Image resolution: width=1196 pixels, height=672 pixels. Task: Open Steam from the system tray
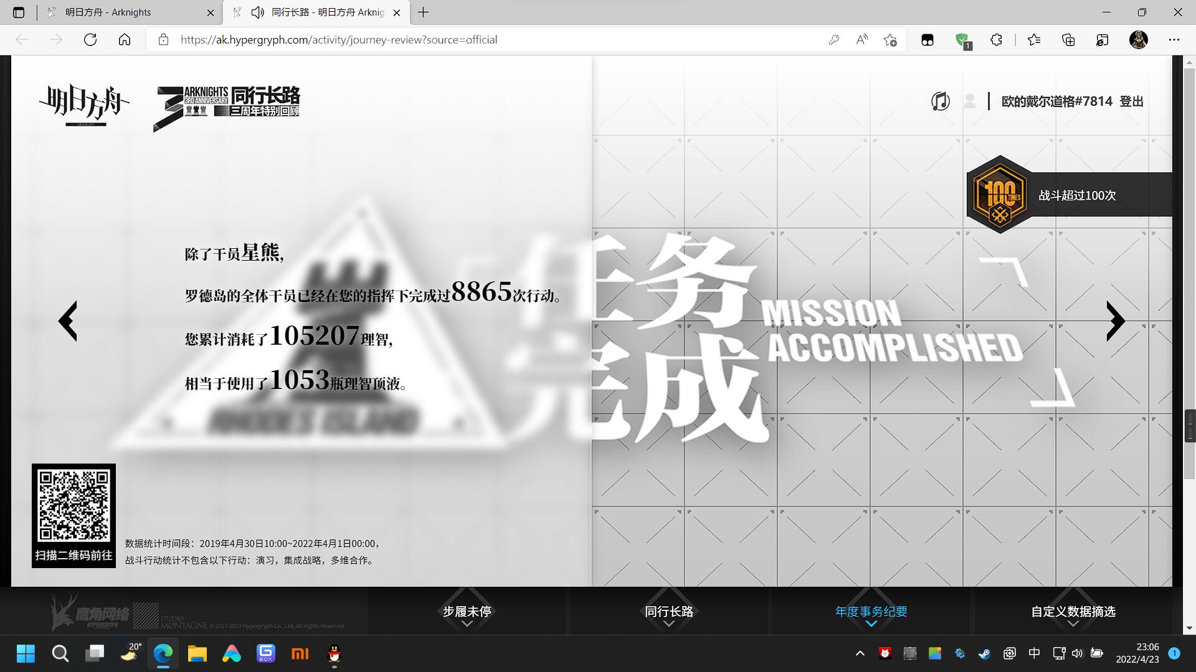[x=984, y=653]
